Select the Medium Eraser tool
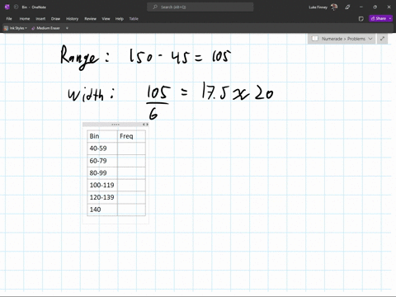 tap(45, 28)
